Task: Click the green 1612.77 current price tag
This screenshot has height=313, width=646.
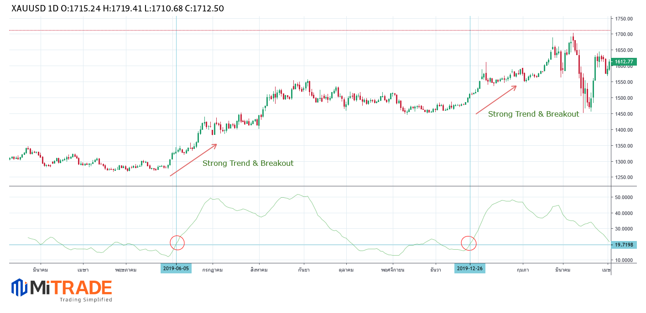Action: click(x=624, y=62)
